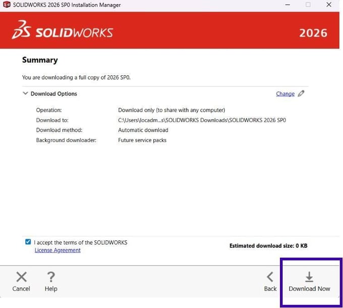Click 'You are downloading a full copy' text
Screen dimensions: 343x308
click(76, 77)
